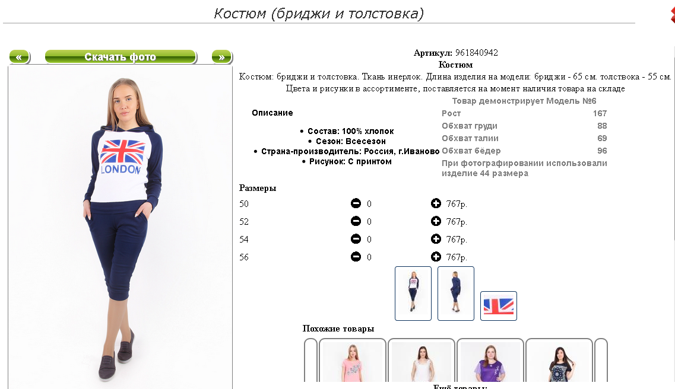Click the plus icon for size 50

(436, 203)
